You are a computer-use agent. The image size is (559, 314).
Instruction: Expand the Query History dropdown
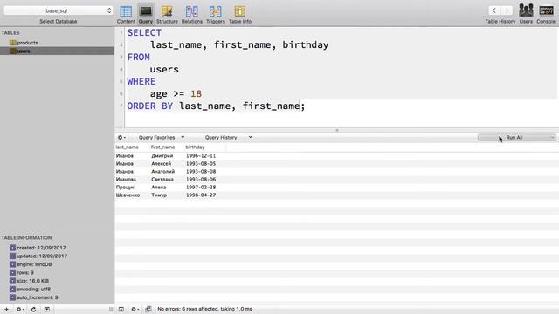click(x=229, y=138)
